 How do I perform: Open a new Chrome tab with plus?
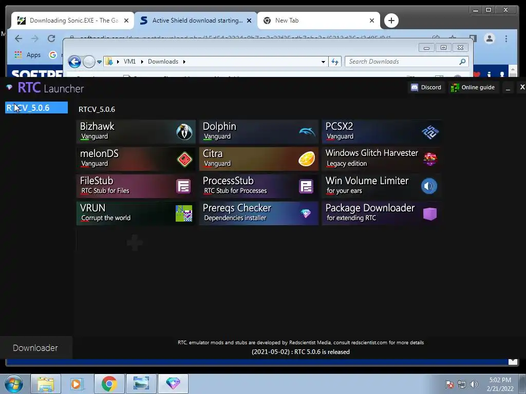[x=391, y=21]
